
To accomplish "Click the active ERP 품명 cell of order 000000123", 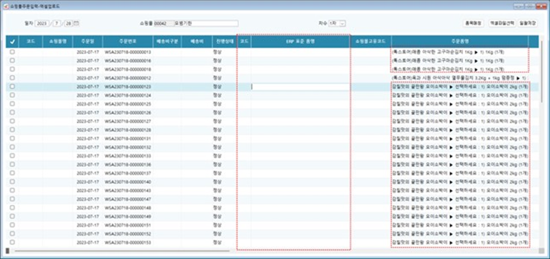I will click(300, 87).
